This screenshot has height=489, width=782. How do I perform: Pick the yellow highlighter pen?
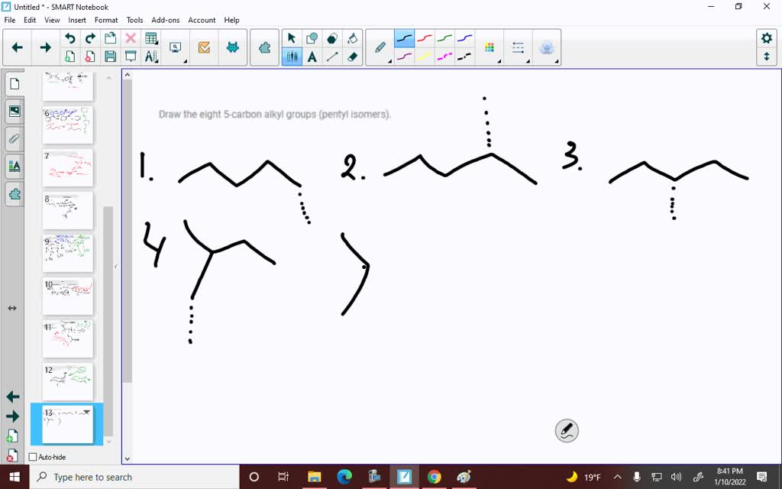pos(425,56)
